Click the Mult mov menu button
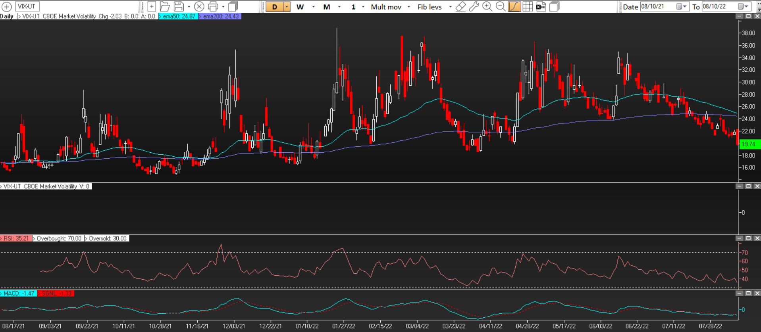Viewport: 761px width, 332px height. pyautogui.click(x=386, y=7)
